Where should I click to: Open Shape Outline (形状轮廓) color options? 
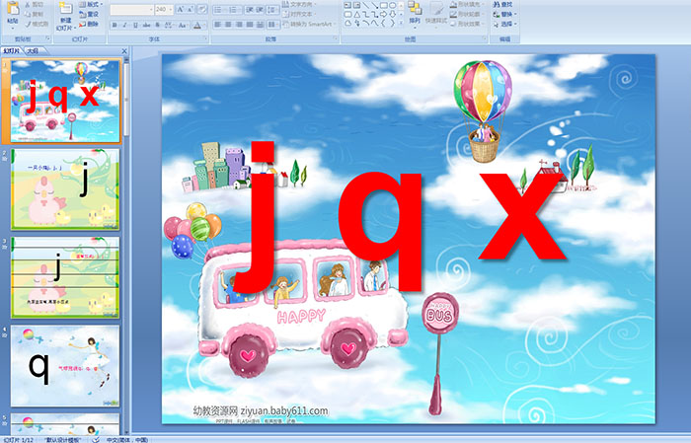click(x=468, y=14)
